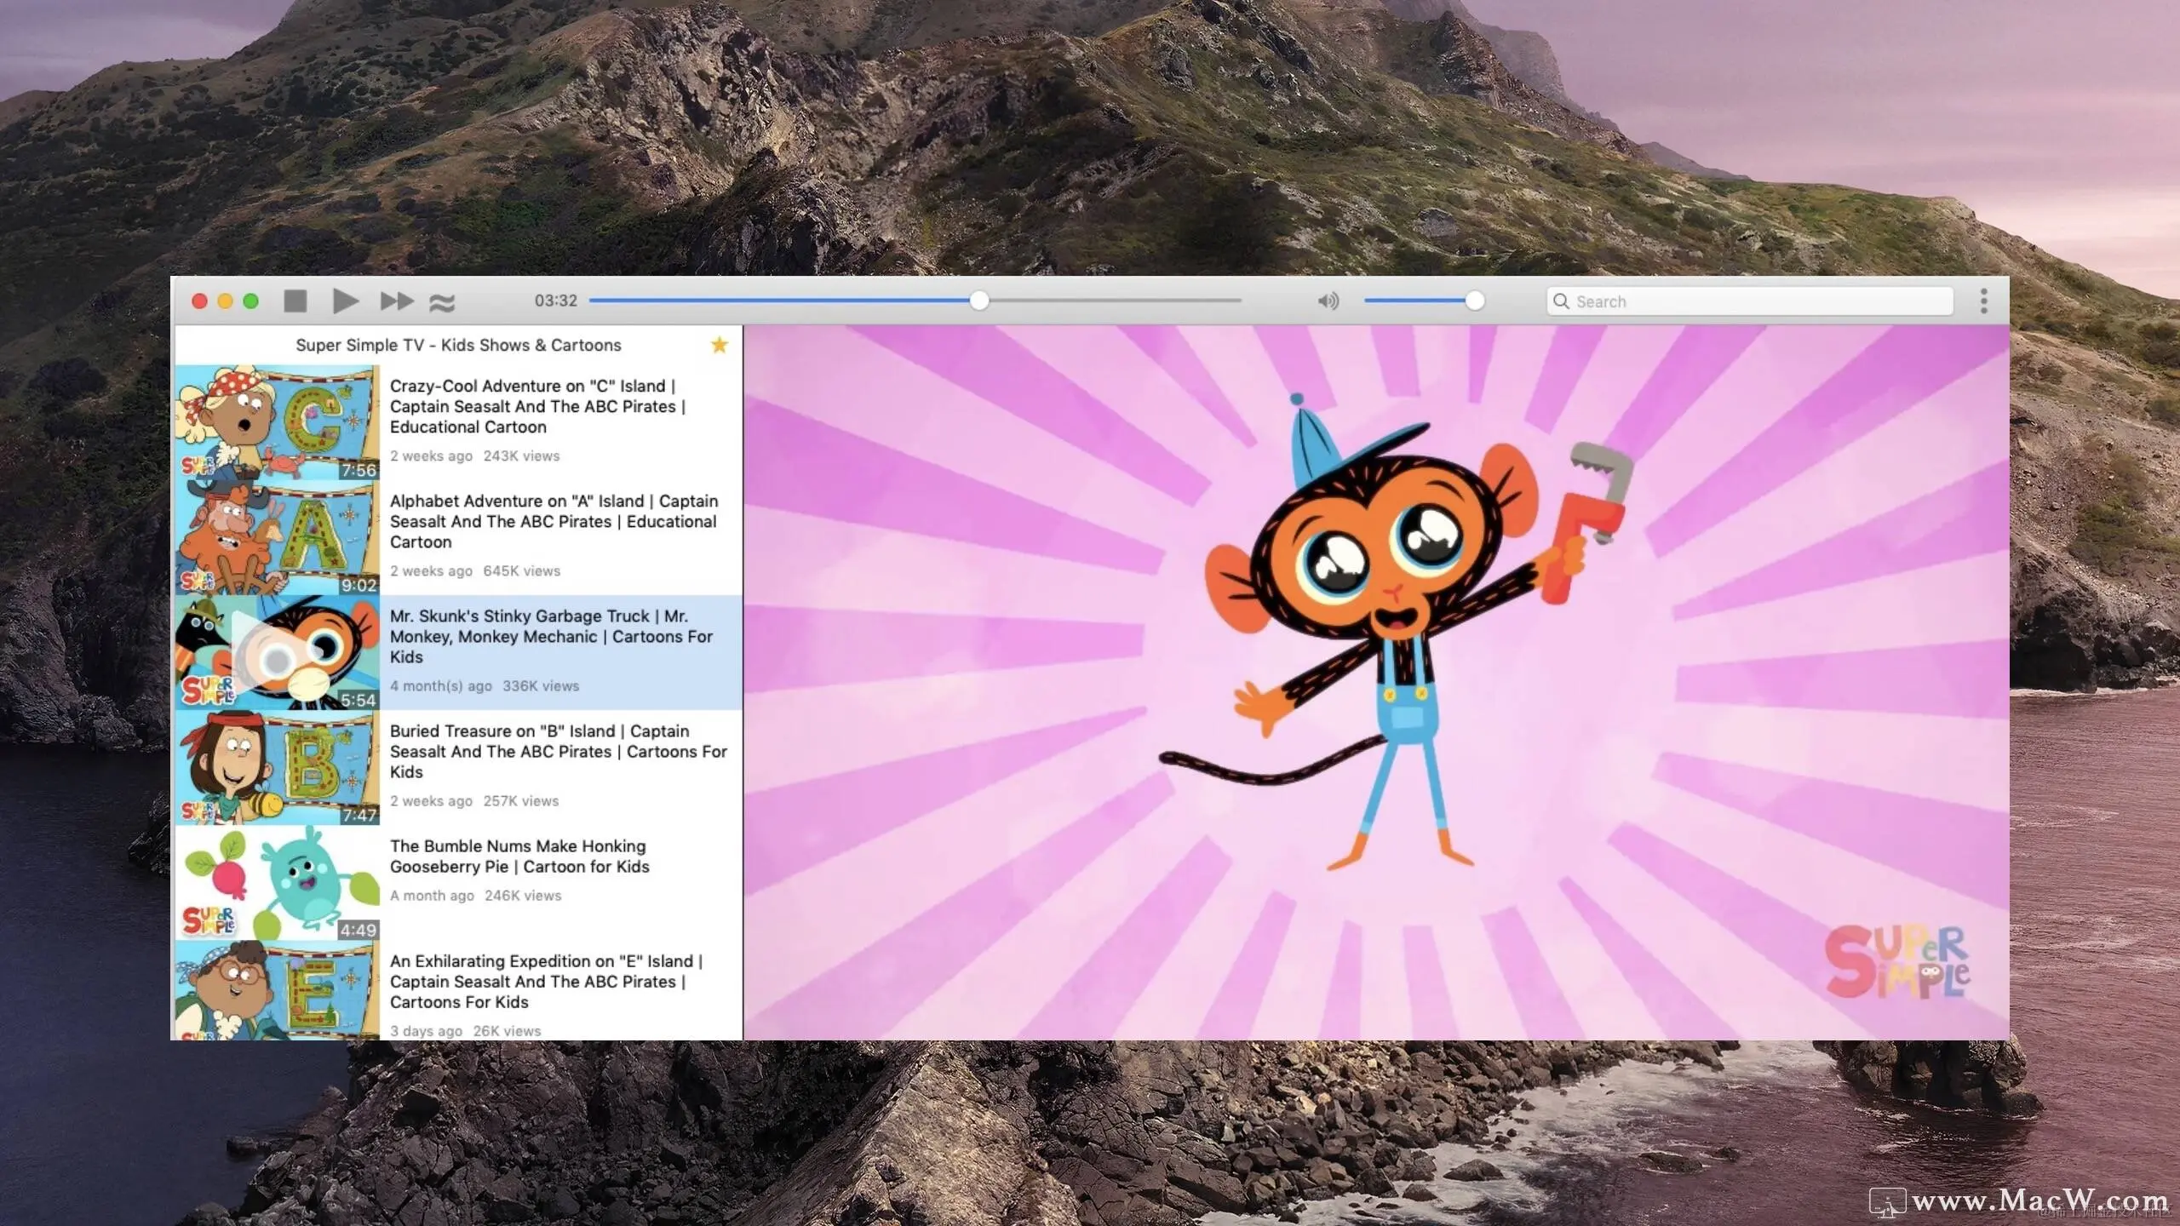Click the Play button in the toolbar
The width and height of the screenshot is (2180, 1226).
point(345,301)
